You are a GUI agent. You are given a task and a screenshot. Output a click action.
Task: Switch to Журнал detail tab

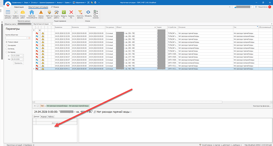click(x=44, y=117)
